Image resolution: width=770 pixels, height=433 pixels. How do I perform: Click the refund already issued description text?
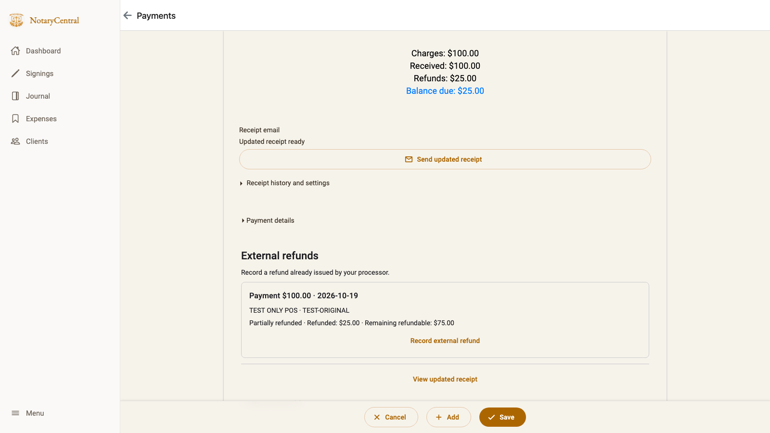pos(315,272)
